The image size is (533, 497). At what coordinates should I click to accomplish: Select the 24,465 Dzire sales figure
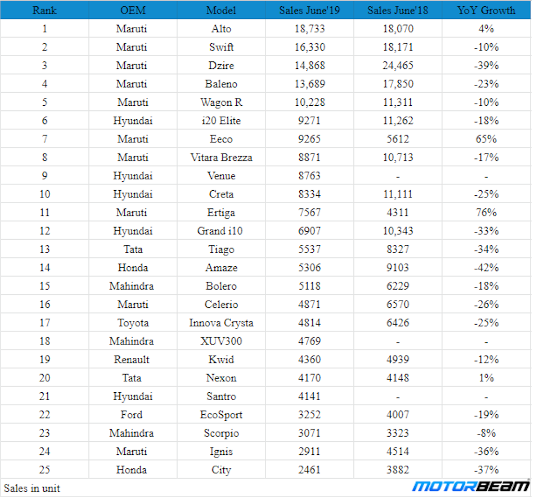pos(398,65)
